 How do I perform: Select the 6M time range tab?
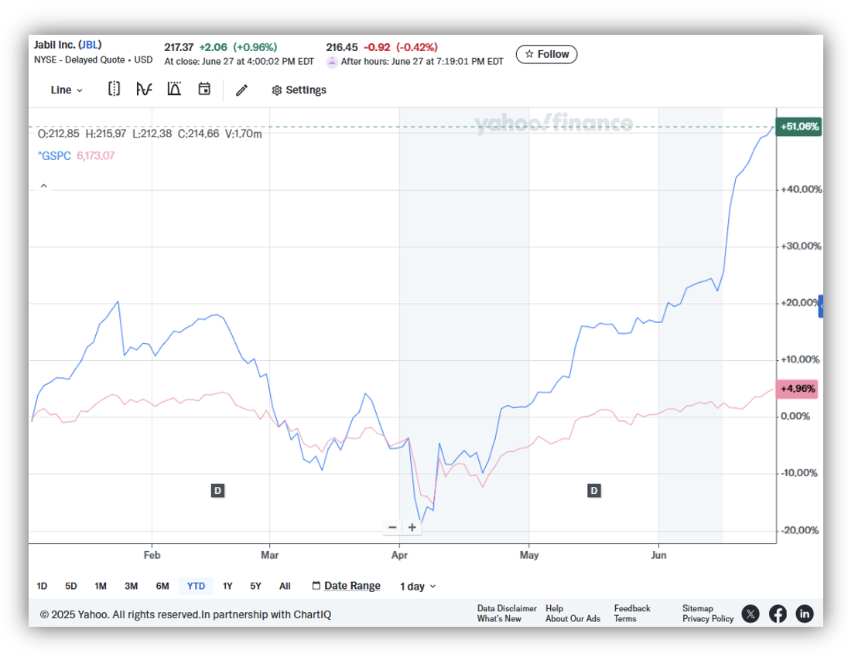coord(162,586)
